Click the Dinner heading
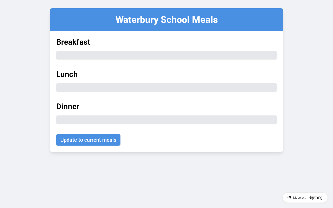 point(68,107)
